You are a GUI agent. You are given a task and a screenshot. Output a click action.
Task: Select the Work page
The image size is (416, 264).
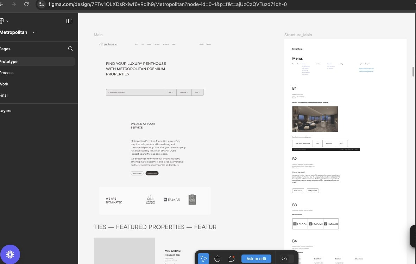4,84
